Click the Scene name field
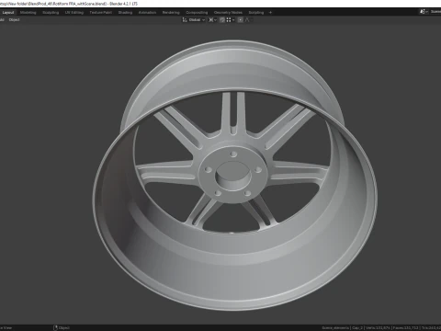The image size is (441, 331). tap(435, 12)
